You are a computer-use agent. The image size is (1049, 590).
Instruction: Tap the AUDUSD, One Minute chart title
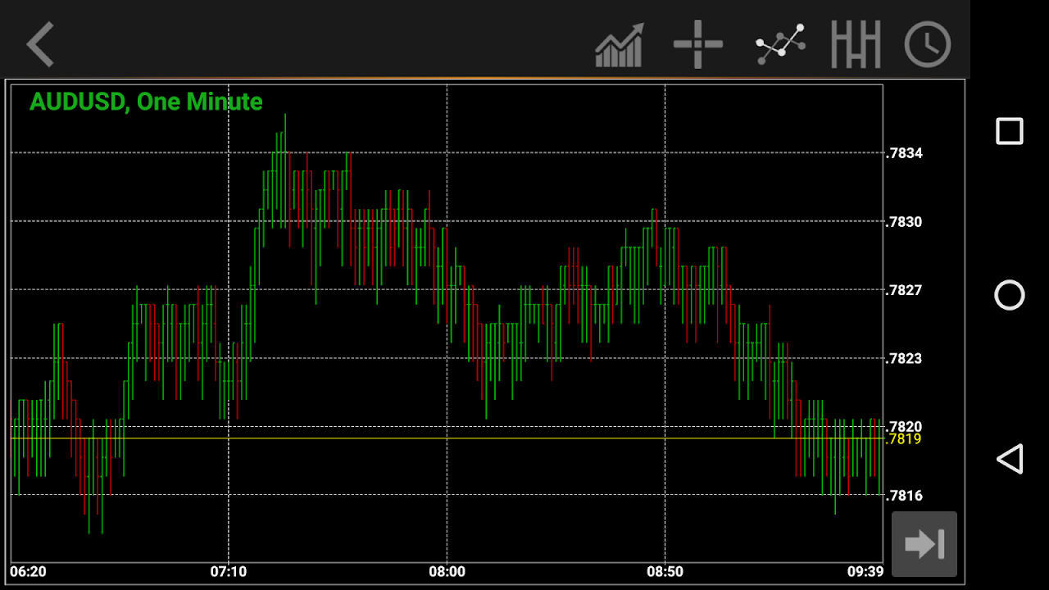pos(146,102)
